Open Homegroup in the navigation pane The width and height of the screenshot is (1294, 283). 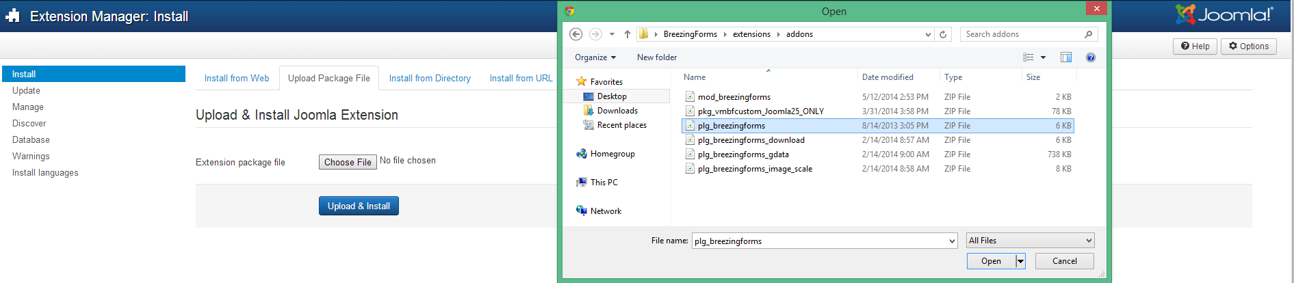click(x=612, y=154)
